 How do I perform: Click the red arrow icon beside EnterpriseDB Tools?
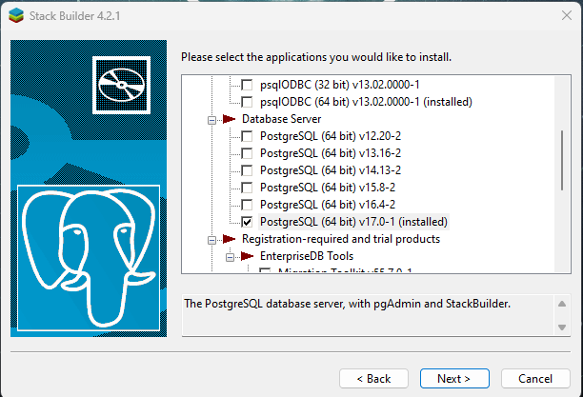point(248,256)
